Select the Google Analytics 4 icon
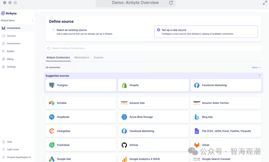The width and height of the screenshot is (269, 162). point(124,159)
